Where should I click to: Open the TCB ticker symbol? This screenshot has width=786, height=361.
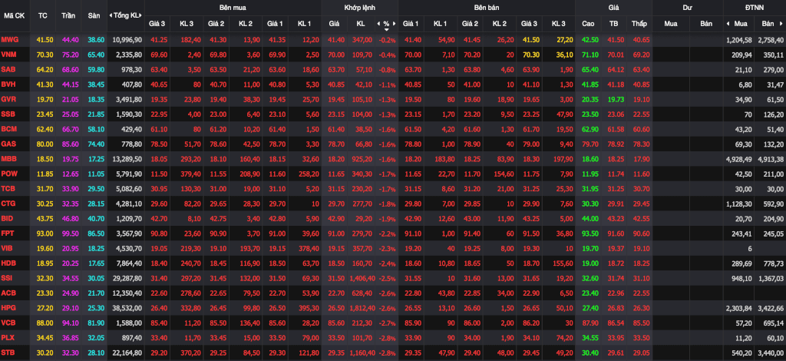pos(8,190)
